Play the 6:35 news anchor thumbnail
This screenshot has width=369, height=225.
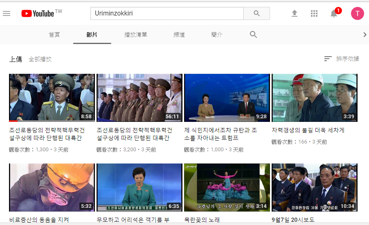(x=139, y=187)
